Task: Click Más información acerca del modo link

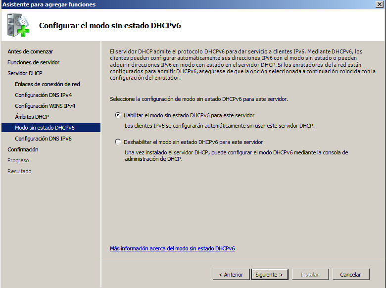Action: tap(172, 248)
